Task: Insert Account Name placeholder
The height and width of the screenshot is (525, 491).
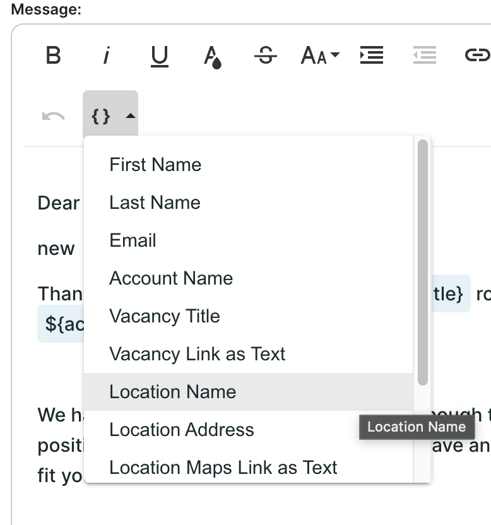Action: (x=171, y=278)
